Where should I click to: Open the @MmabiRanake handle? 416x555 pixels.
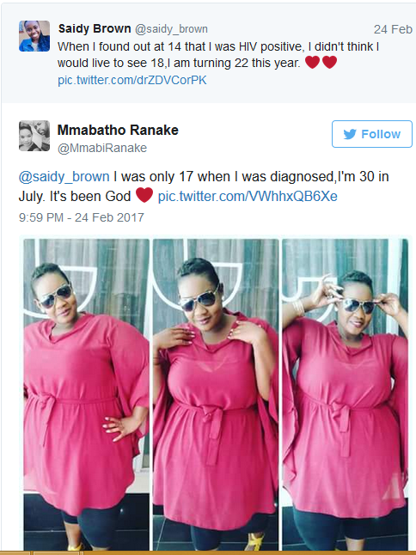tap(102, 148)
